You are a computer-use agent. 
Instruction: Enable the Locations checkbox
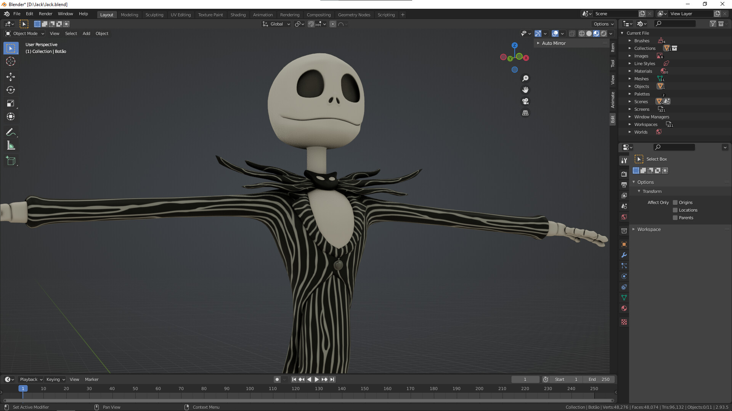(x=675, y=210)
